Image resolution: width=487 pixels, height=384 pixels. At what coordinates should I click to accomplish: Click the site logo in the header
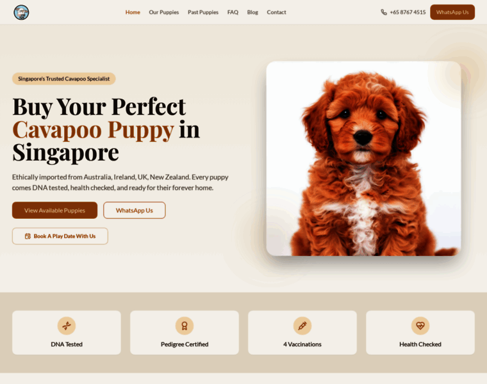coord(21,12)
